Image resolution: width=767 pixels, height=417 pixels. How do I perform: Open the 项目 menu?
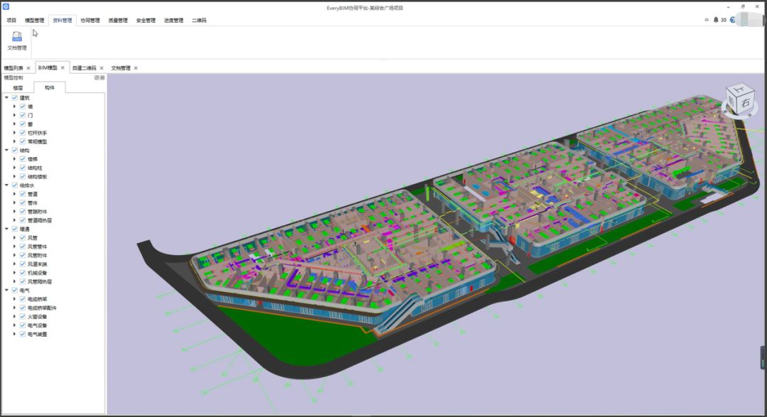click(x=11, y=21)
